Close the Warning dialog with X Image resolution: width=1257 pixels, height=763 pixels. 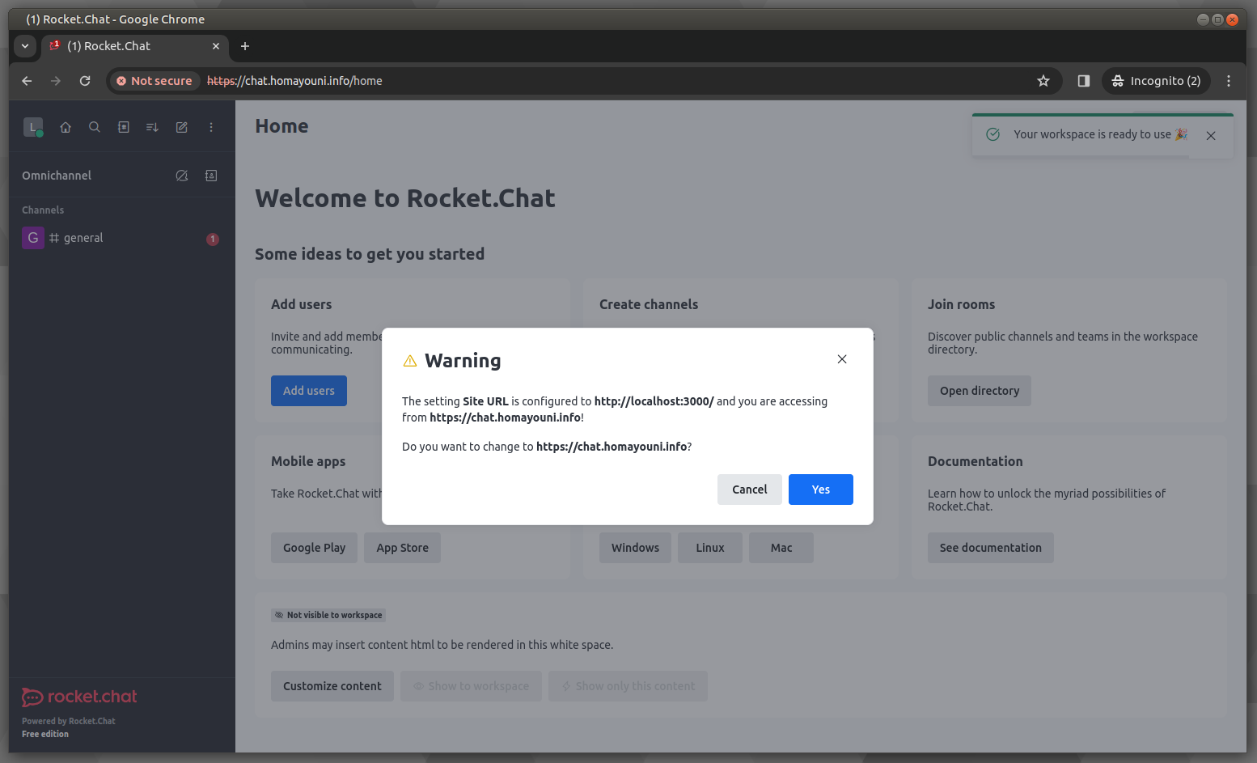point(842,359)
